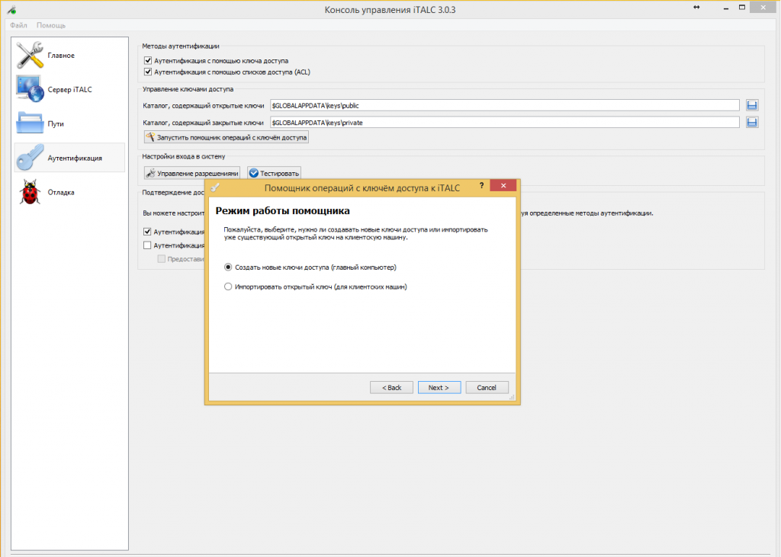
Task: Cancel the access key wizard
Action: [487, 387]
